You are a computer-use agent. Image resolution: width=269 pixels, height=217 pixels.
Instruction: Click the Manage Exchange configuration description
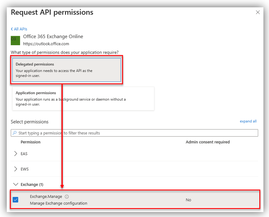coord(59,203)
